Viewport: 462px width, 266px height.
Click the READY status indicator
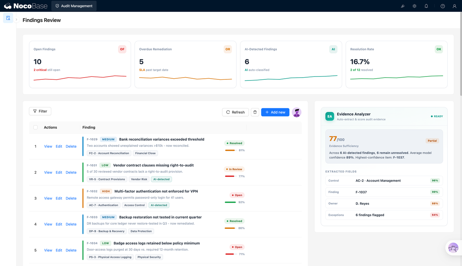pos(437,117)
